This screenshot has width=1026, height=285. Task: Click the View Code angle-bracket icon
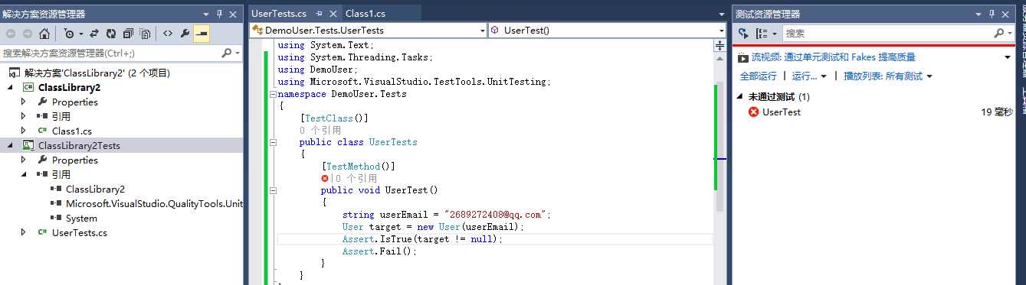pyautogui.click(x=168, y=34)
